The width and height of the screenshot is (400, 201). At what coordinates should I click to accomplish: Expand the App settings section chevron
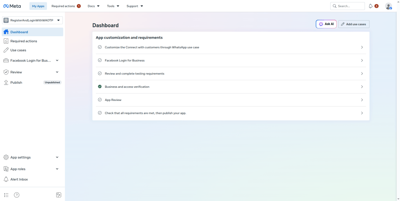point(57,157)
